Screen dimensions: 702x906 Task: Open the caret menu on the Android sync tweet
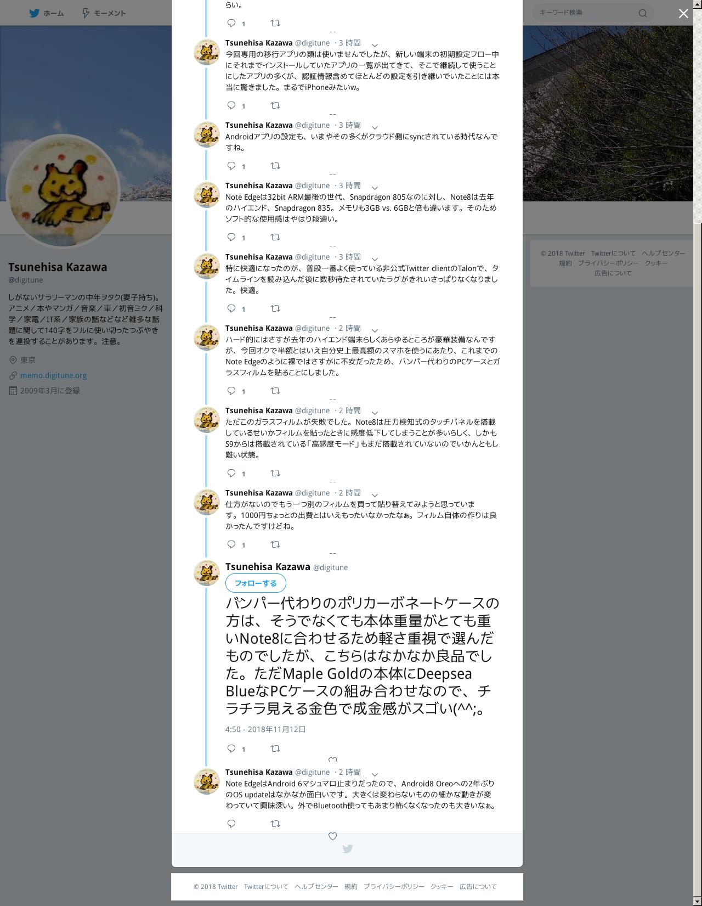click(375, 127)
